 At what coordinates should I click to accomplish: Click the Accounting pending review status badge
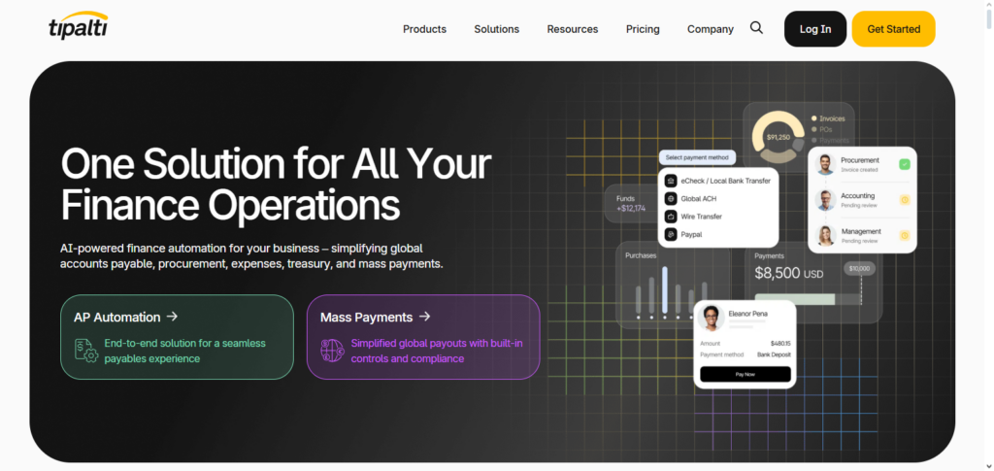904,200
